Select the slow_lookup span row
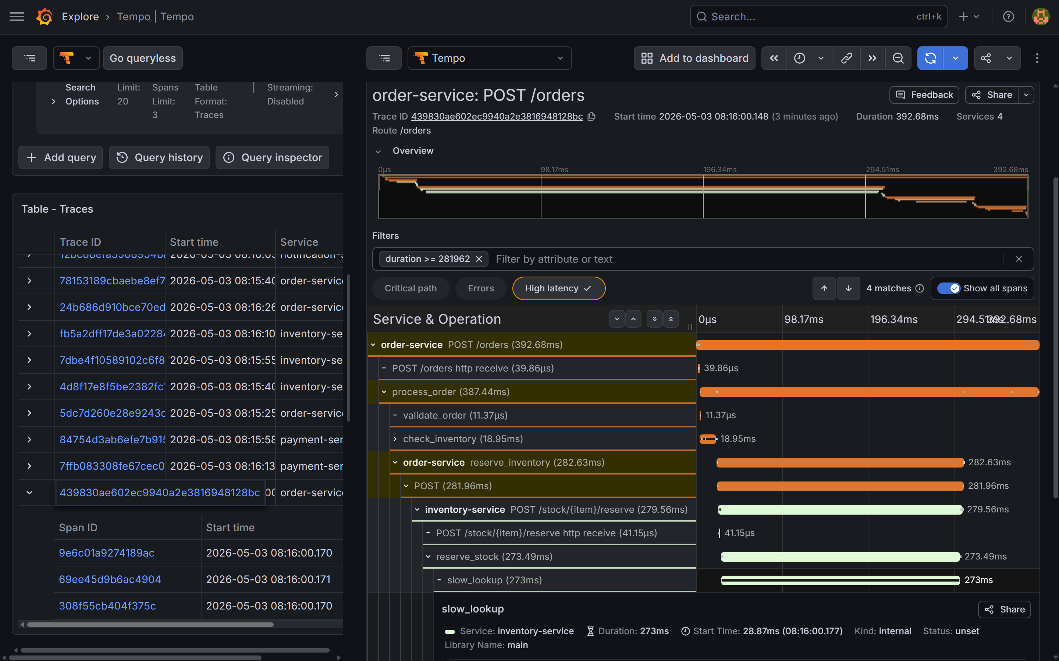This screenshot has height=661, width=1059. (564, 580)
